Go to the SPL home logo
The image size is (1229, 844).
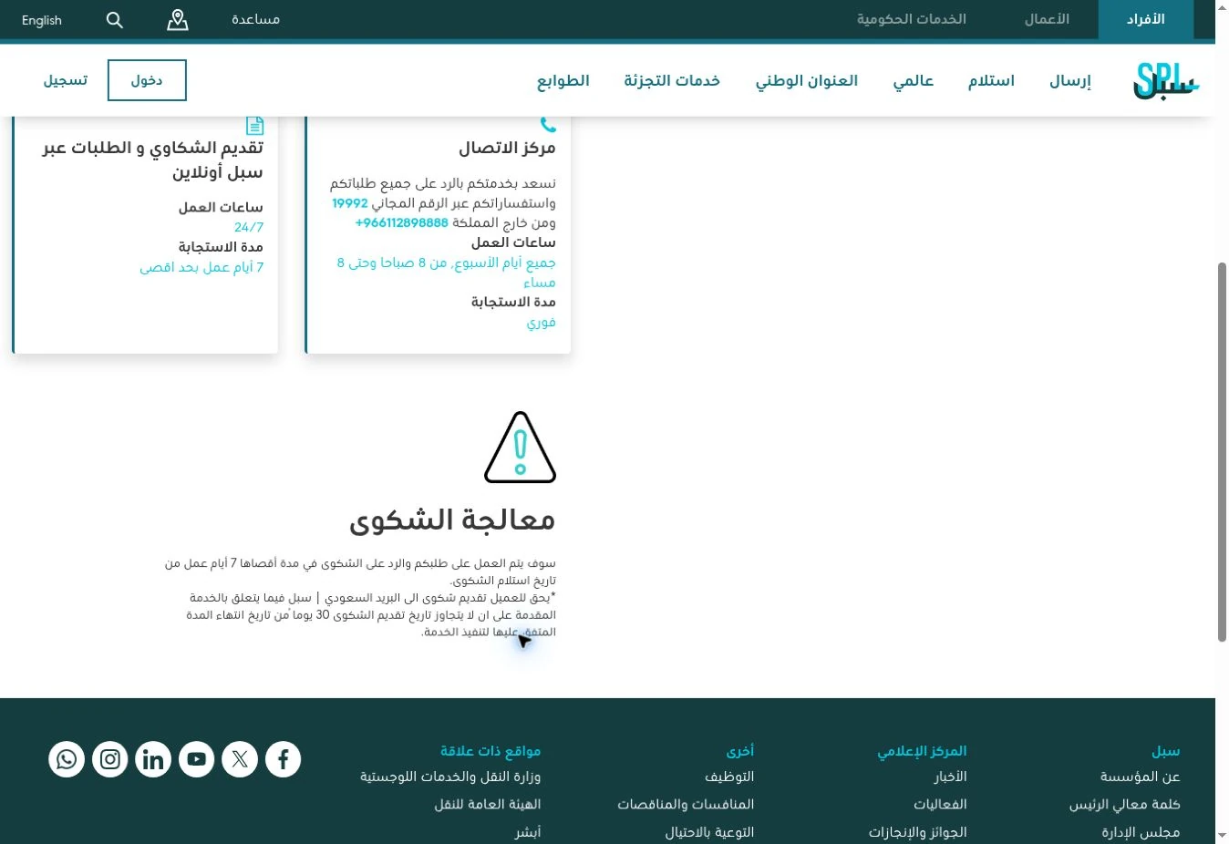pyautogui.click(x=1166, y=80)
